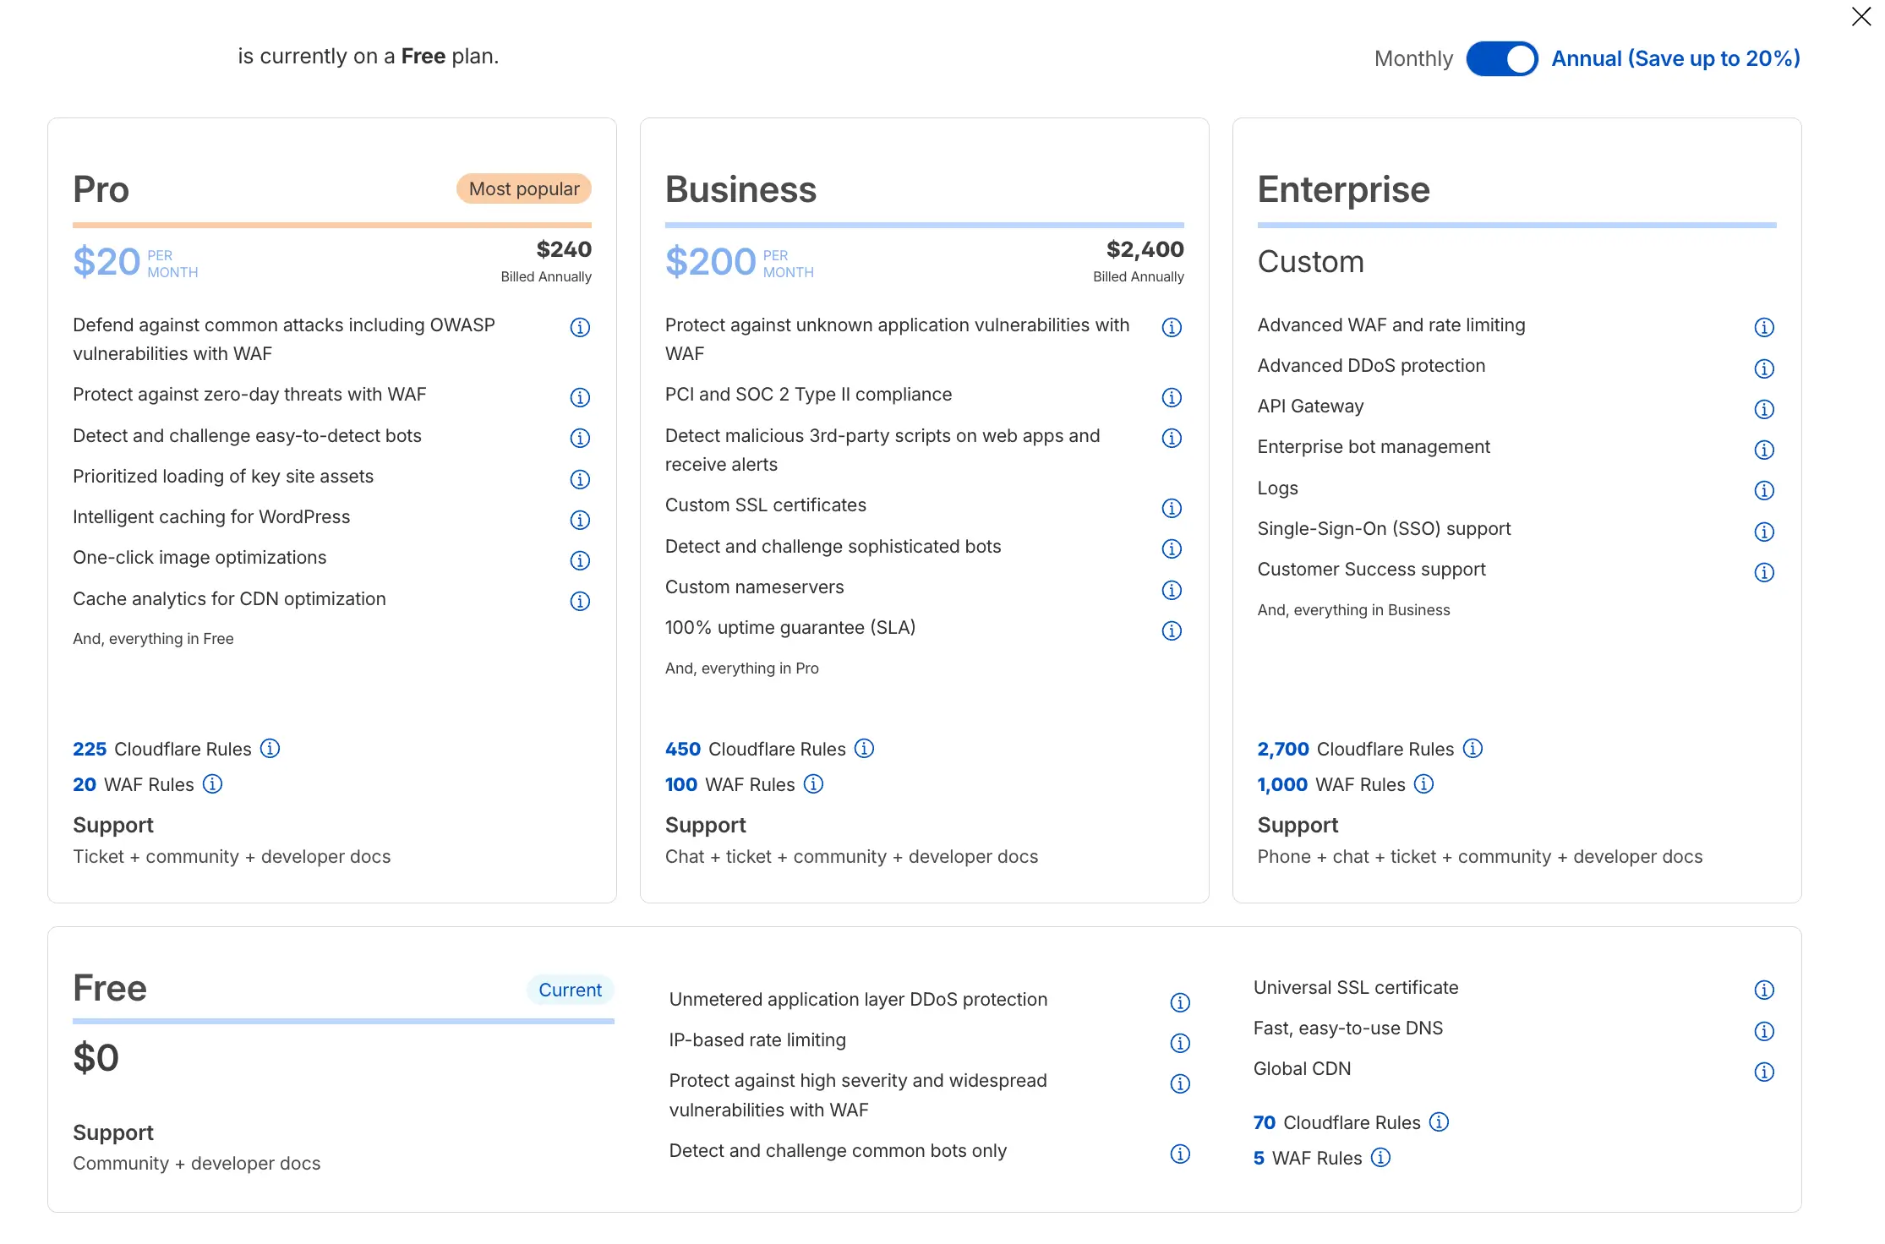The height and width of the screenshot is (1244, 1885).
Task: Show info for Customer Success support
Action: pyautogui.click(x=1764, y=572)
